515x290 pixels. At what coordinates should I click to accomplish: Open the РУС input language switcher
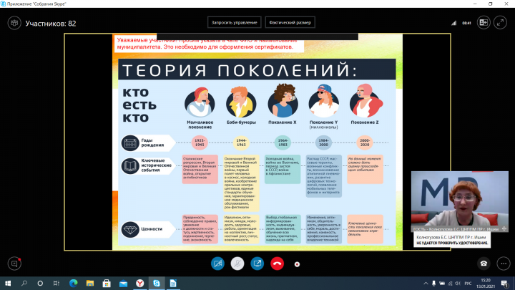click(466, 283)
